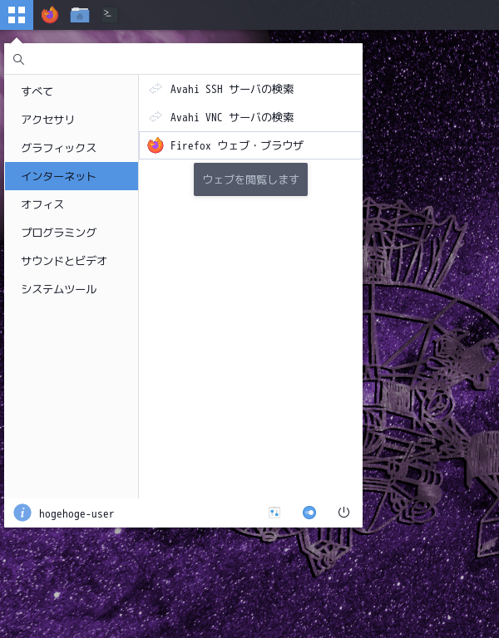Screen dimensions: 499x638
Task: Select the オフィス category
Action: pyautogui.click(x=72, y=204)
